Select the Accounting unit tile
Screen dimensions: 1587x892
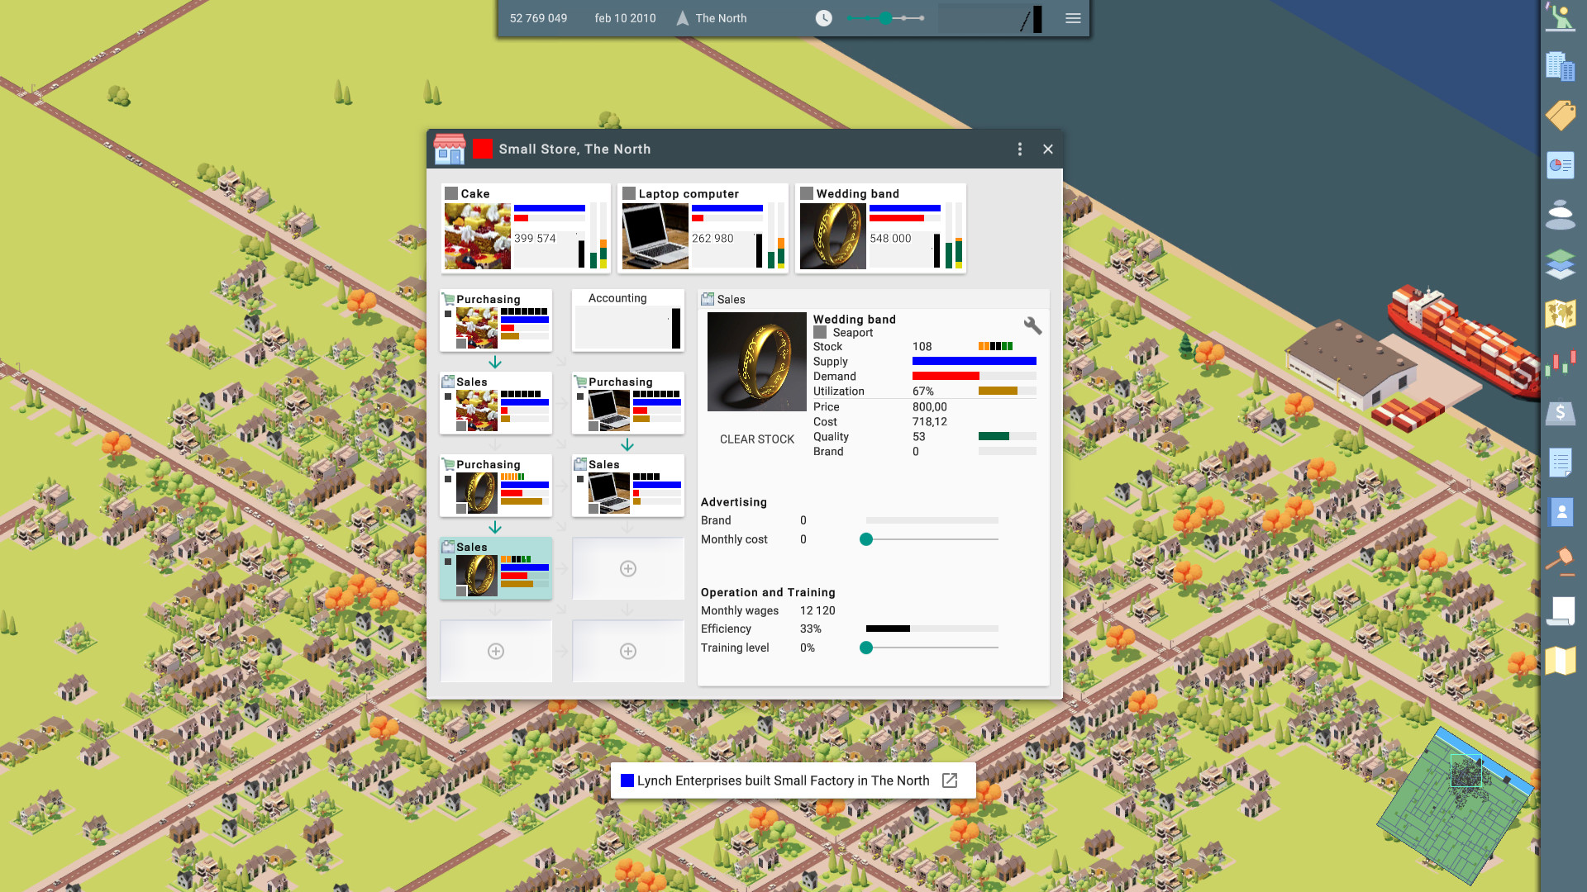(x=628, y=320)
